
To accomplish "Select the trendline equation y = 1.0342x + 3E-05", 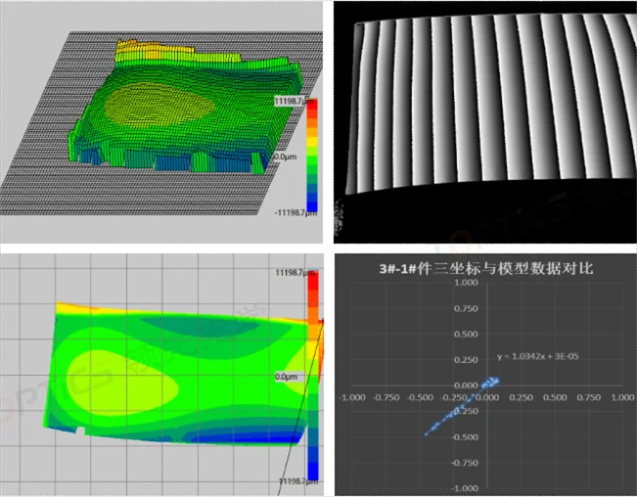I will [x=537, y=356].
